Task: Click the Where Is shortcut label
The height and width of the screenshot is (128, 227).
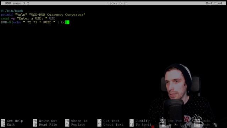Action: [79, 121]
